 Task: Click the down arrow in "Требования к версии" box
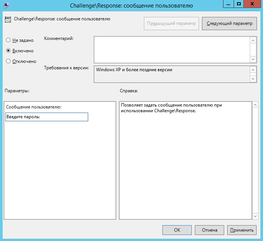click(253, 79)
